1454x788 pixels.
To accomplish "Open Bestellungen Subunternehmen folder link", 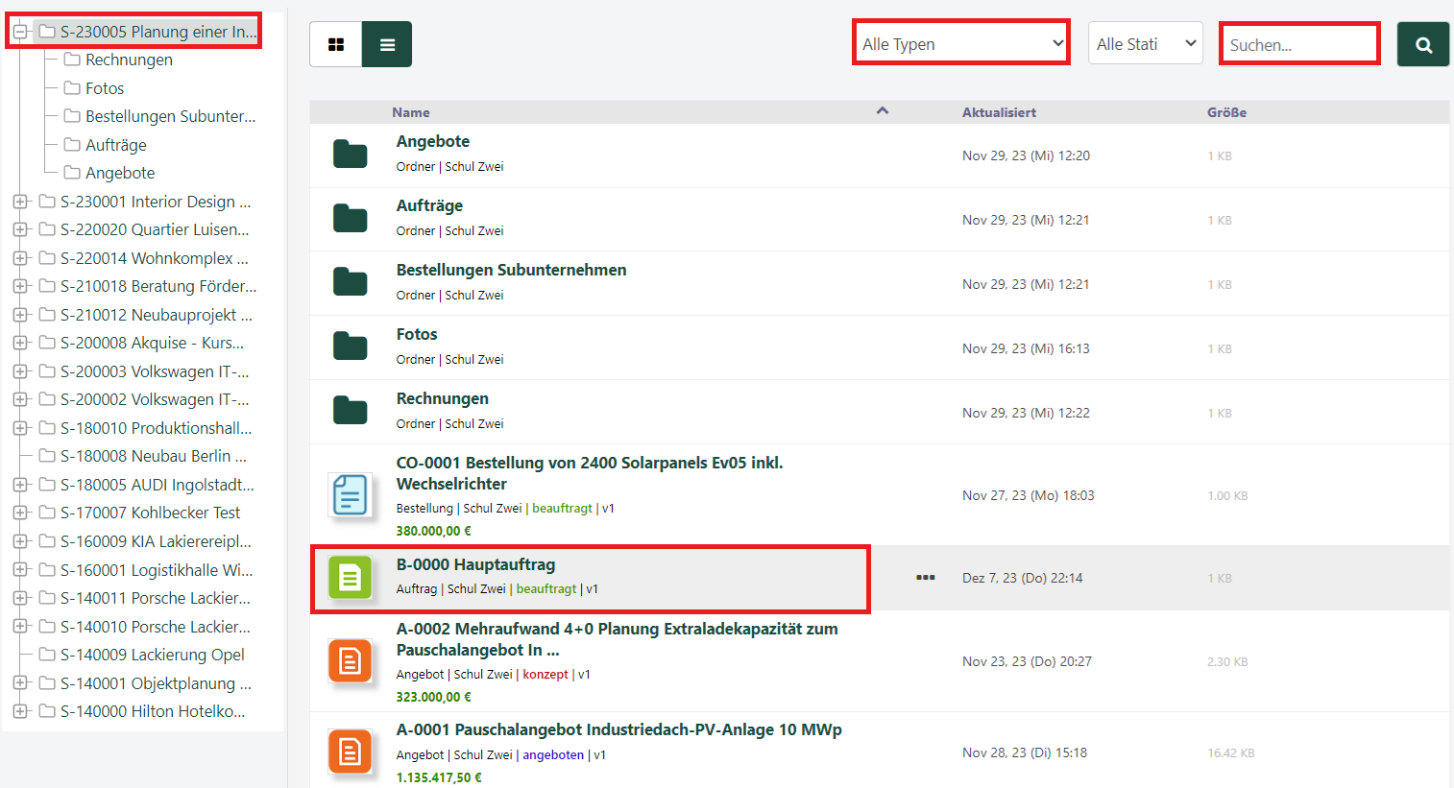I will pos(511,270).
